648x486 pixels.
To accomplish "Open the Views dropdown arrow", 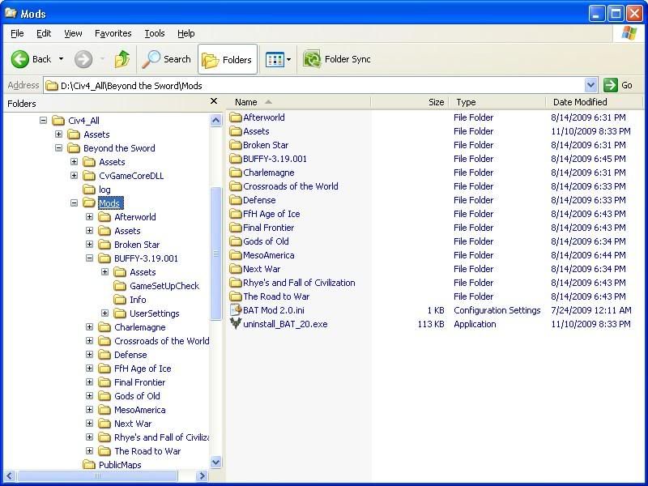I will (x=288, y=59).
